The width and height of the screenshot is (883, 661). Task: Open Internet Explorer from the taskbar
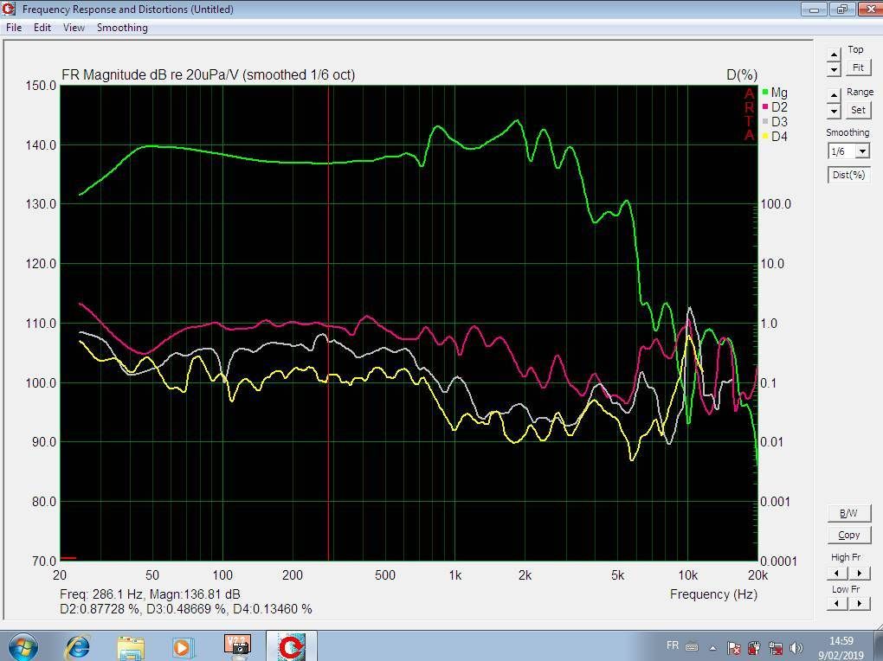(x=78, y=647)
